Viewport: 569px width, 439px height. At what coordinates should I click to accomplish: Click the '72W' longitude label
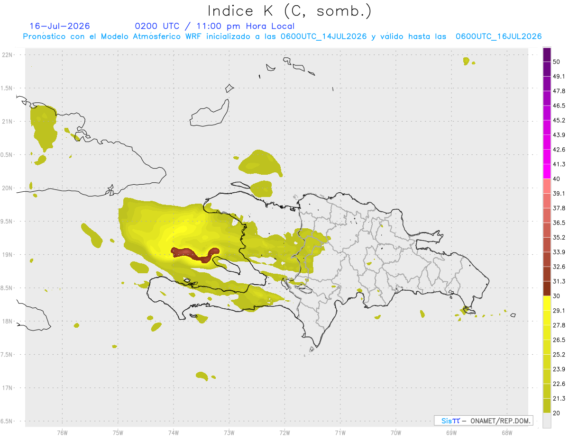click(x=284, y=432)
